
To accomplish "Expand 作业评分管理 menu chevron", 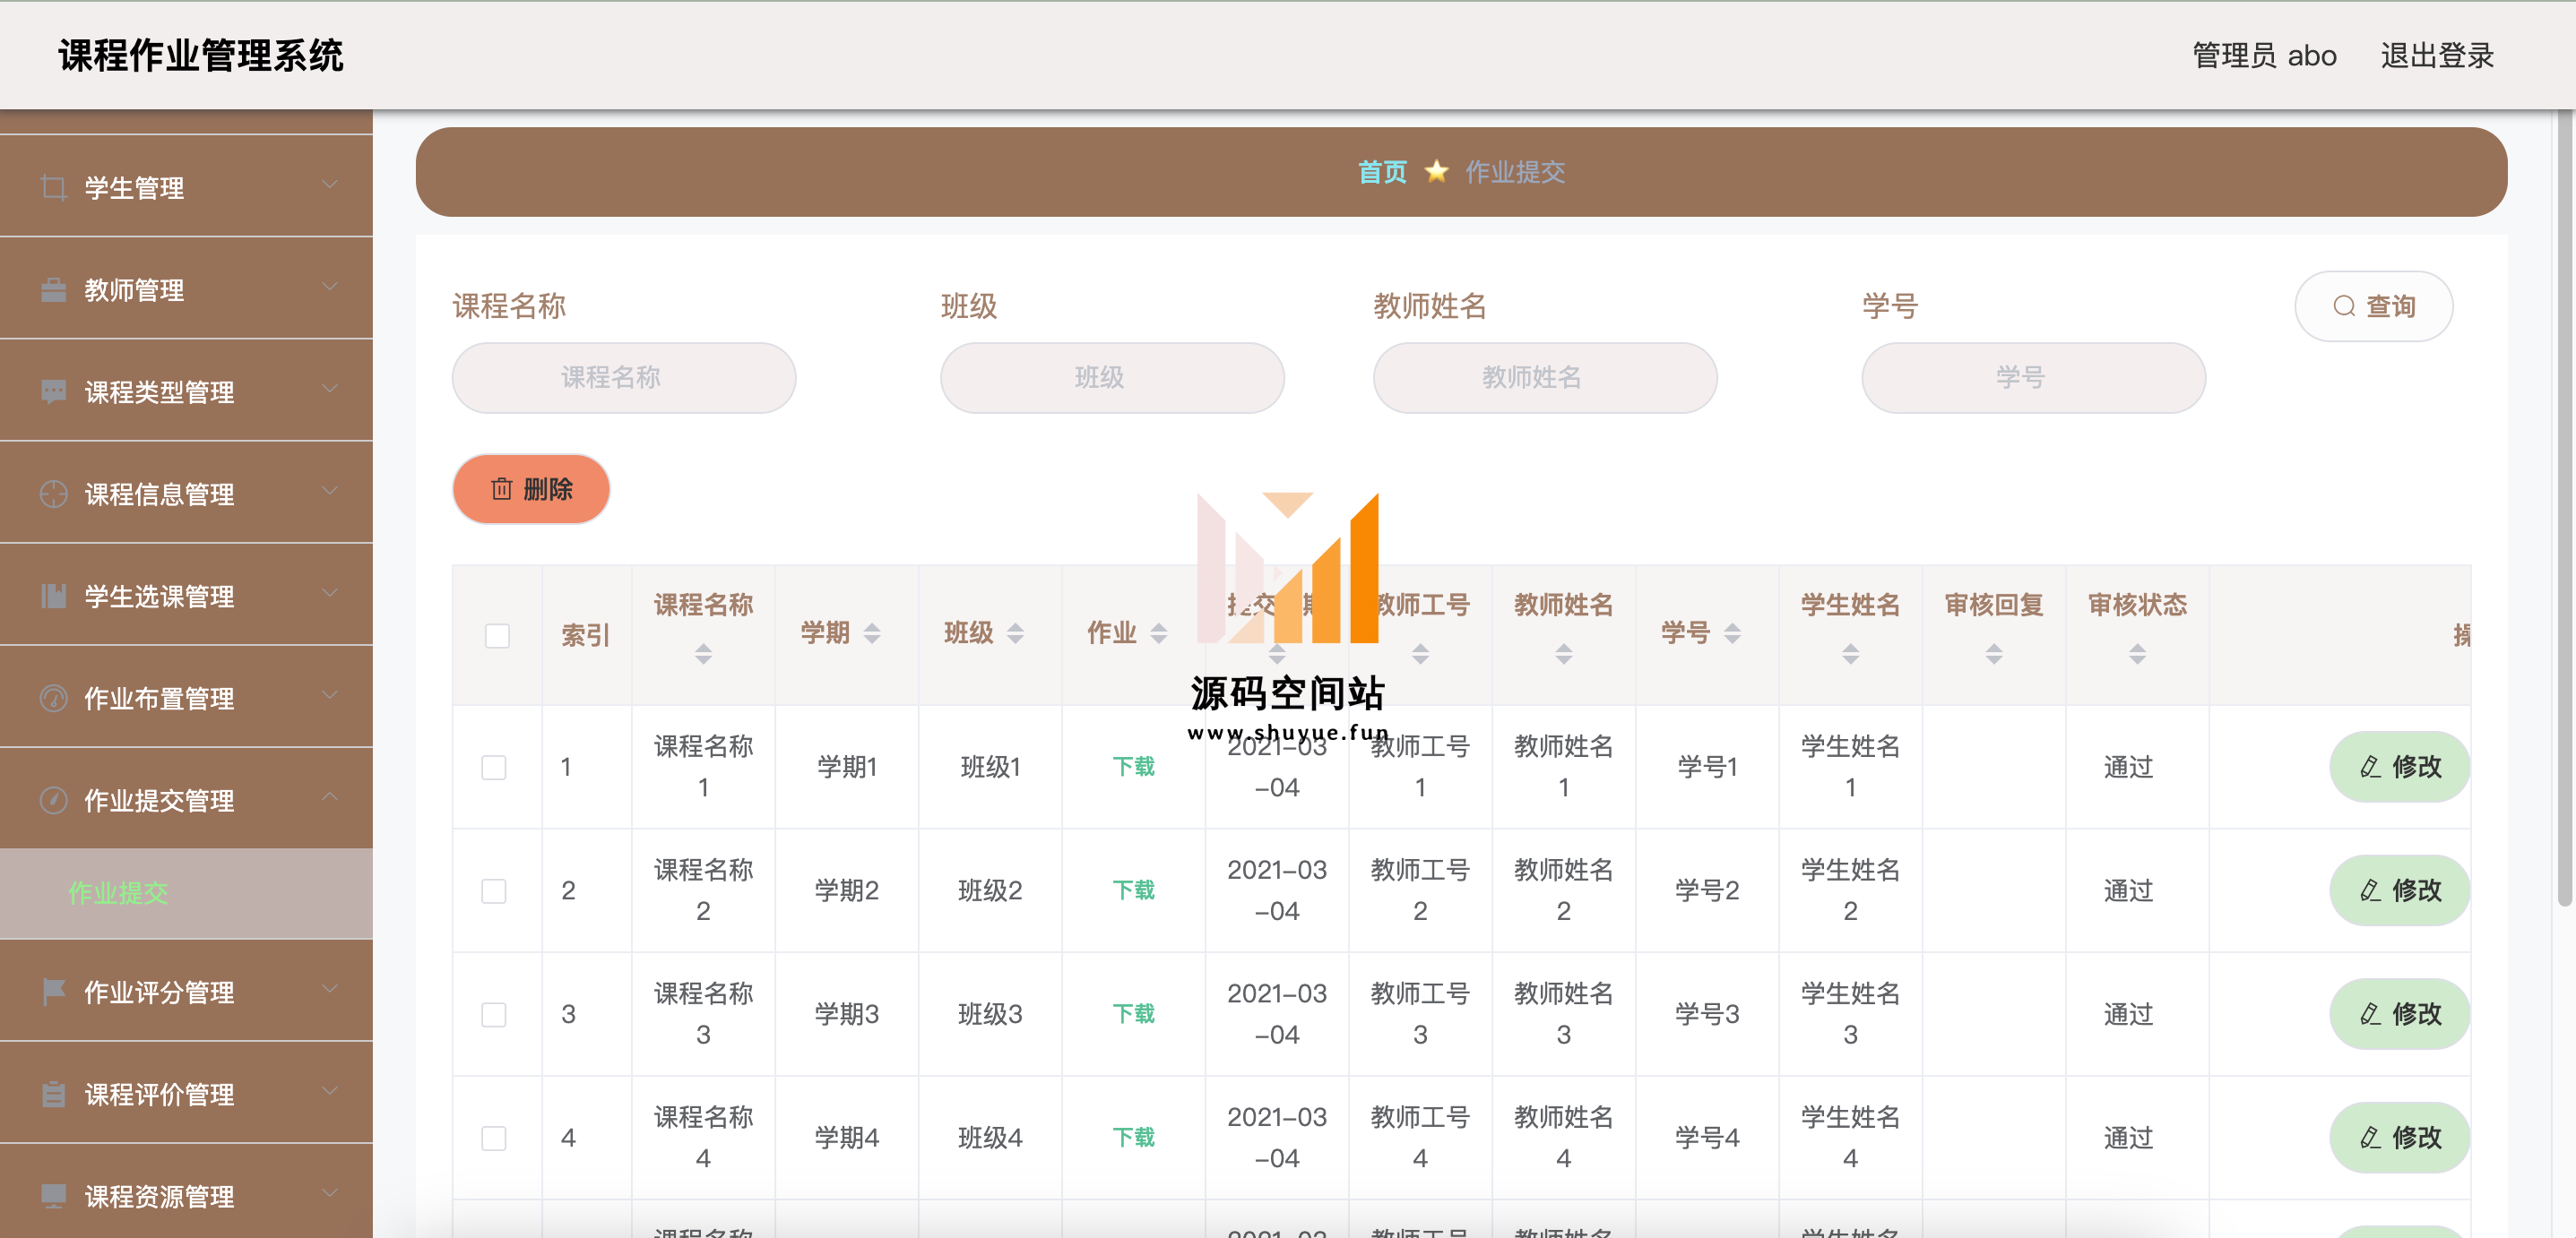I will tap(329, 988).
